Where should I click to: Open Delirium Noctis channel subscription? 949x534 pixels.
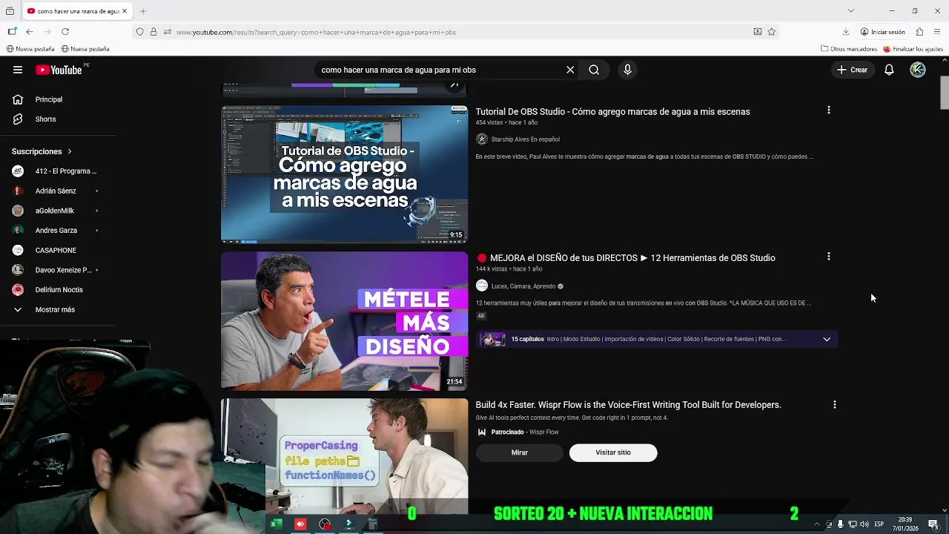pos(58,290)
